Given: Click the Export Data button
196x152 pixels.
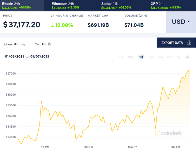Looking at the screenshot, I should tap(176, 43).
